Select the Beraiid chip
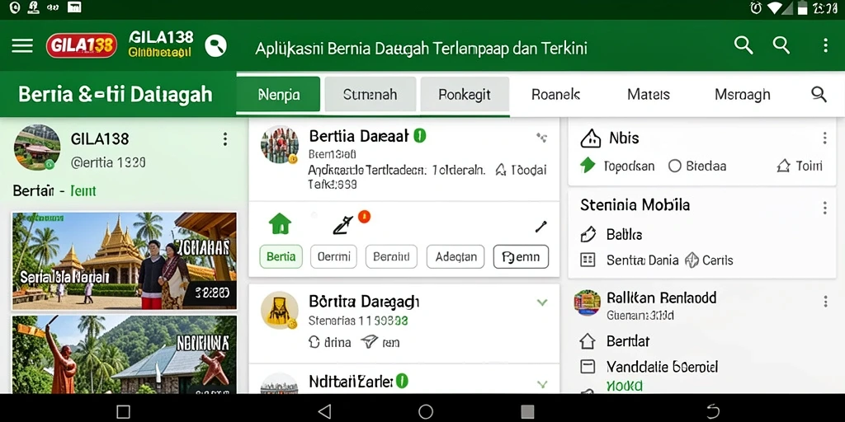 click(391, 257)
